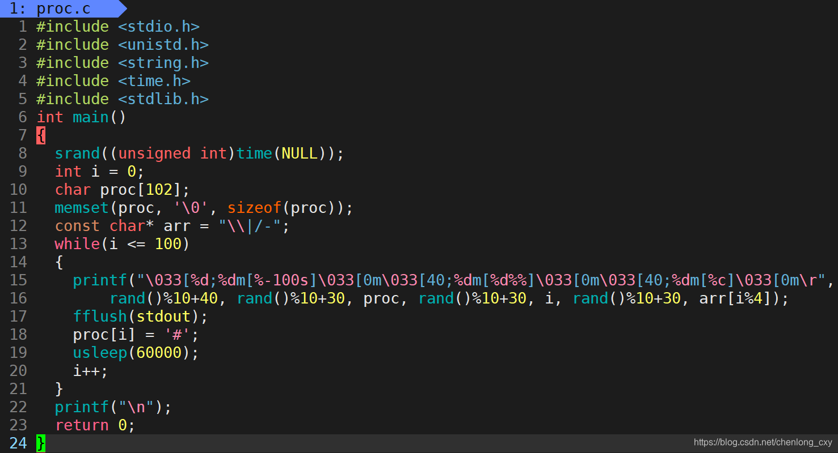Click the 'rand()%10+40' argument

163,298
